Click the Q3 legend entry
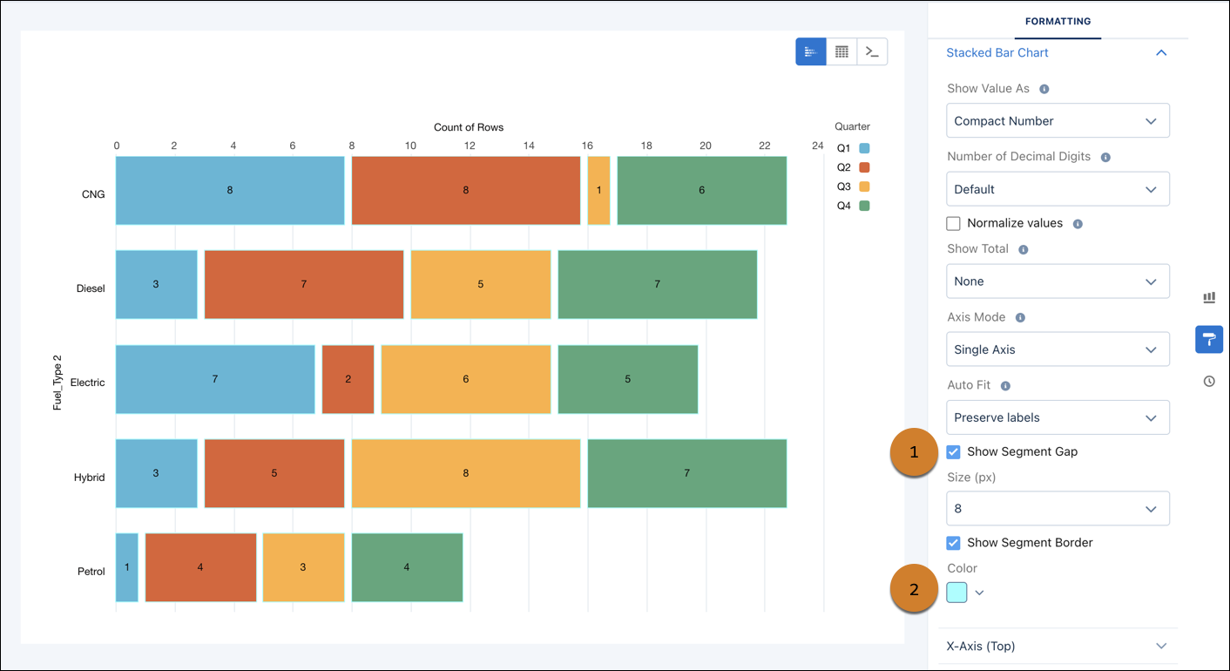This screenshot has width=1230, height=671. [853, 186]
